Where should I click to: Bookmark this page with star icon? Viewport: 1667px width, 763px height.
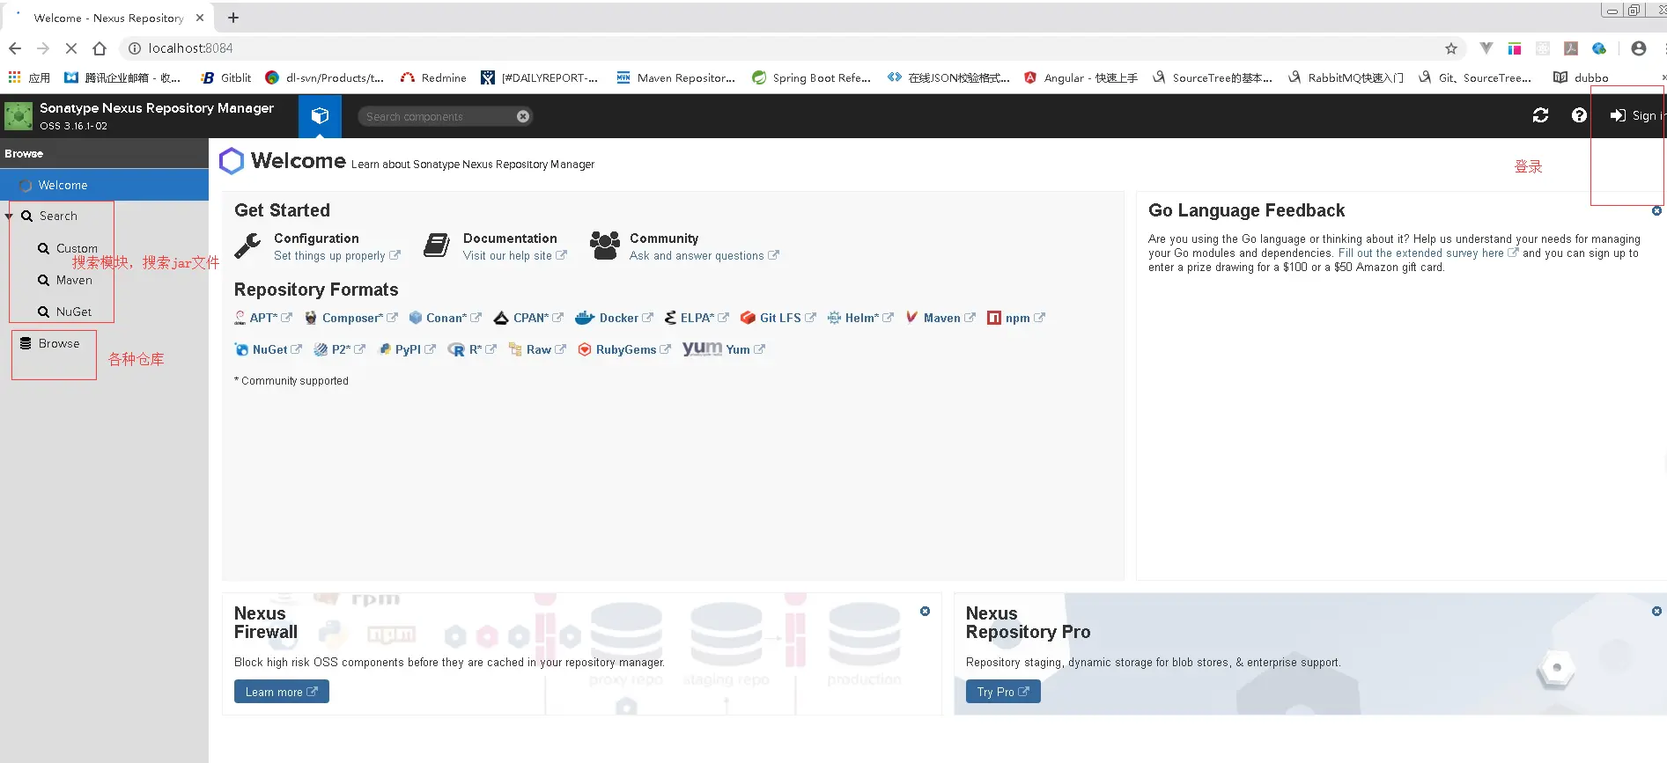point(1451,48)
